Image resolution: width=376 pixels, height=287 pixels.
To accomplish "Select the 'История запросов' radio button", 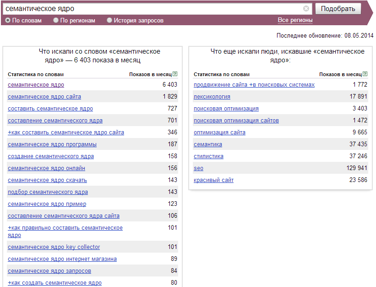I will point(109,21).
